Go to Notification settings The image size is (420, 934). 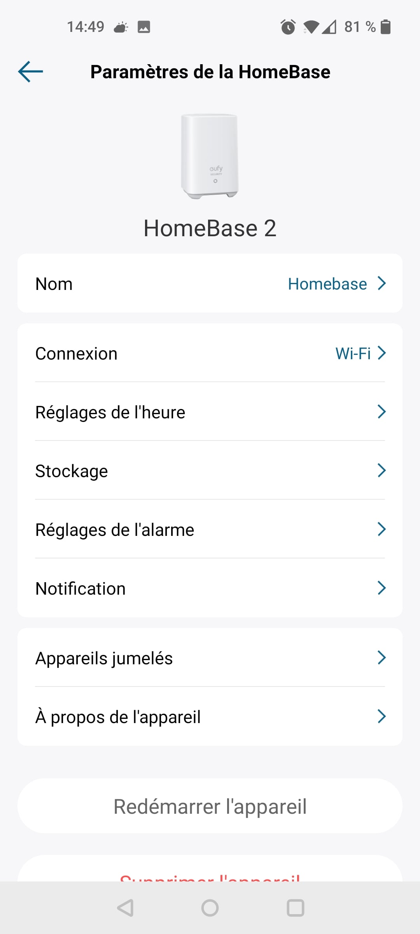coord(210,588)
